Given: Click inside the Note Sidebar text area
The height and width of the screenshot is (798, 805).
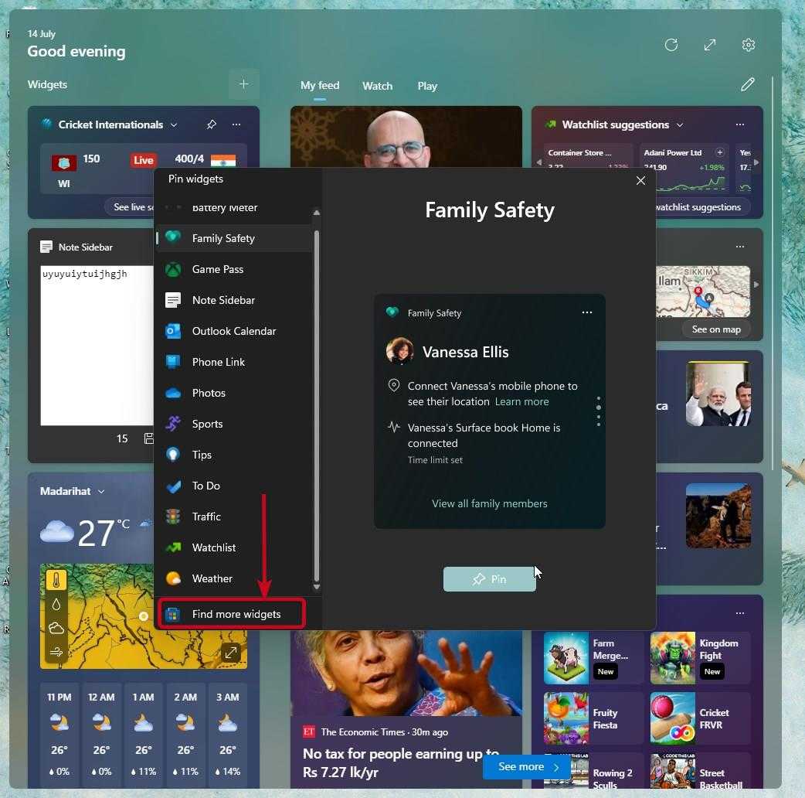Looking at the screenshot, I should (x=97, y=346).
